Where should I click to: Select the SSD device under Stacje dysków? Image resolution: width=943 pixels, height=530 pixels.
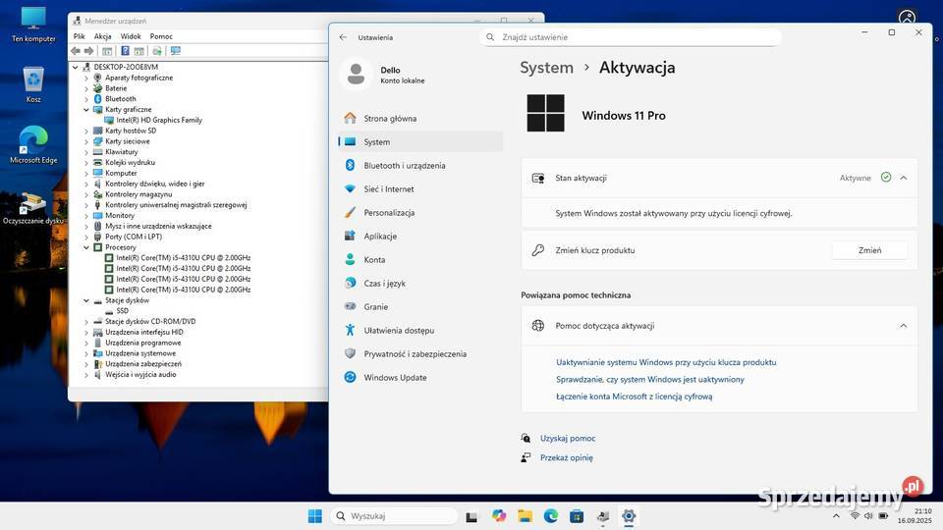click(122, 311)
